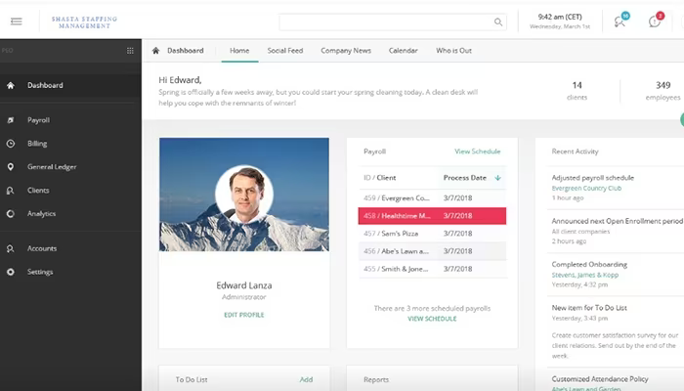
Task: Open the hamburger menu icon
Action: 17,22
